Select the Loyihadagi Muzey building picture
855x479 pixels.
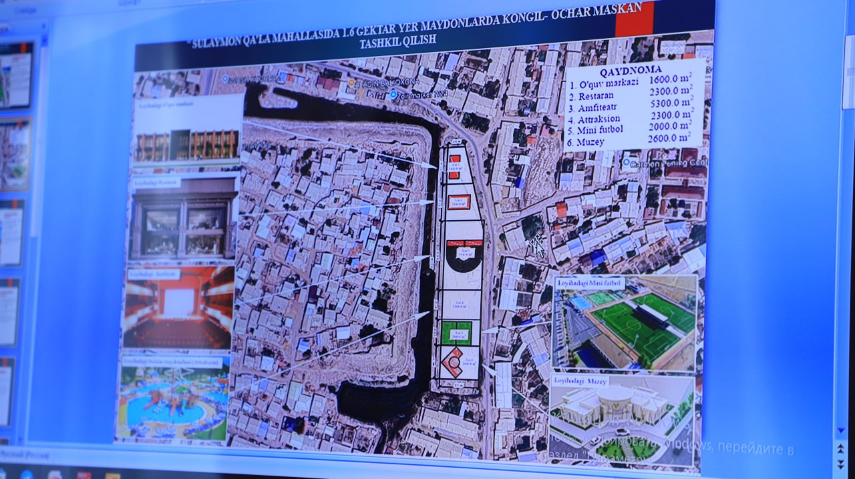coord(621,420)
